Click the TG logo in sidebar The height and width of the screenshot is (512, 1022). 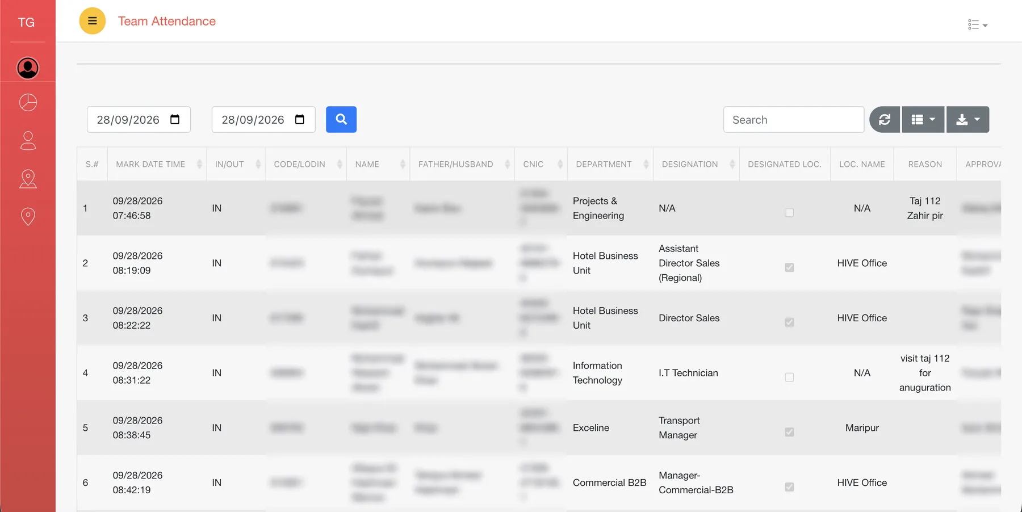[x=27, y=22]
